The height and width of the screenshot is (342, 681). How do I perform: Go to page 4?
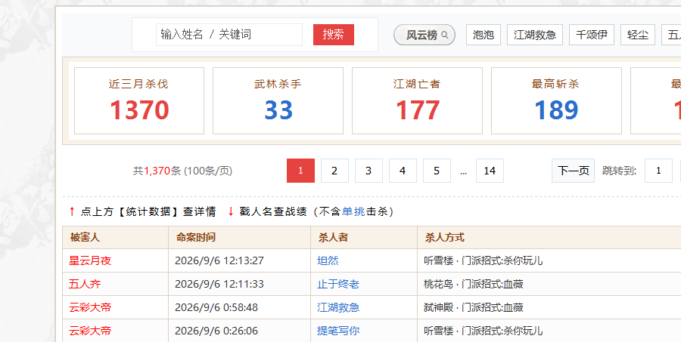coord(403,171)
